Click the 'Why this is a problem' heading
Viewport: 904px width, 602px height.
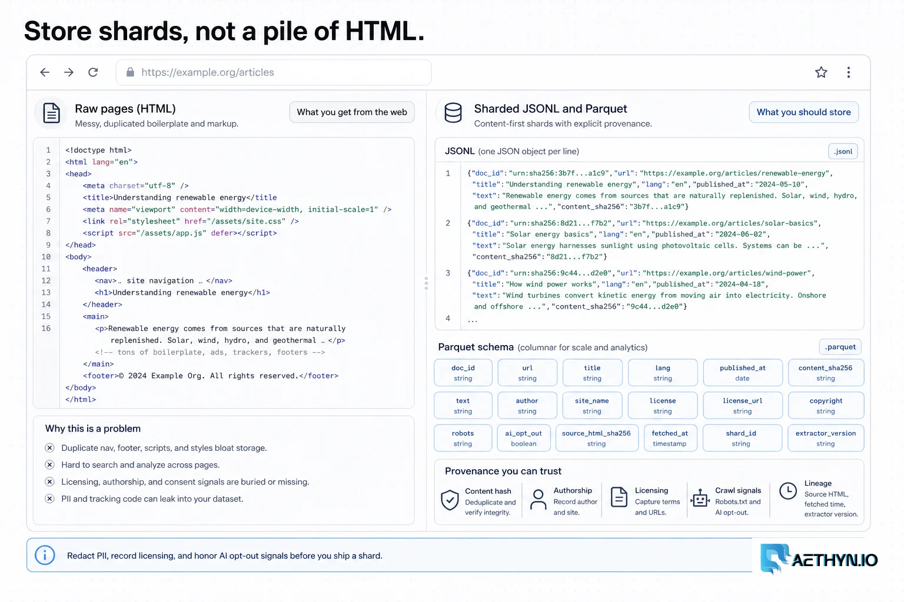click(x=93, y=429)
